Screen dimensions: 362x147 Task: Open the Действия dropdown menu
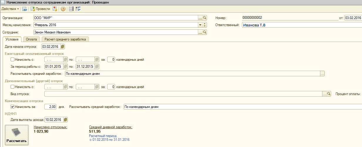tap(10, 9)
